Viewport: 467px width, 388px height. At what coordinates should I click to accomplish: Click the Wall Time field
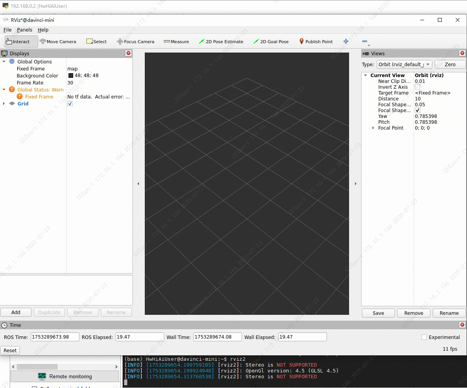(218, 337)
